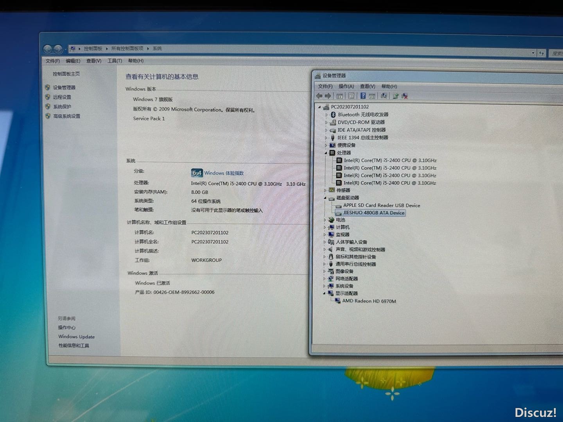This screenshot has height=422, width=563.
Task: Click the 电池 battery icon
Action: [331, 220]
